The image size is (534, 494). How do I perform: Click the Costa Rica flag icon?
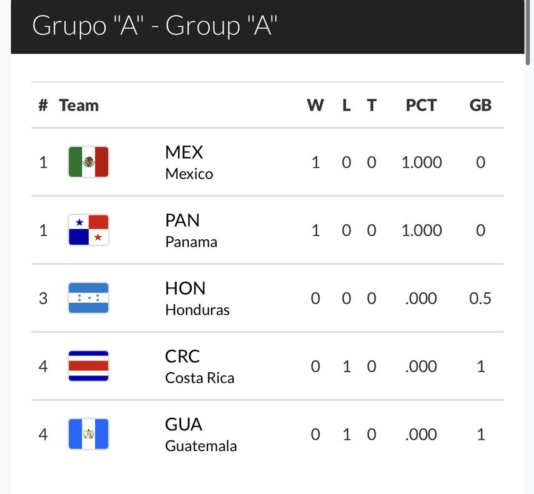(x=88, y=366)
